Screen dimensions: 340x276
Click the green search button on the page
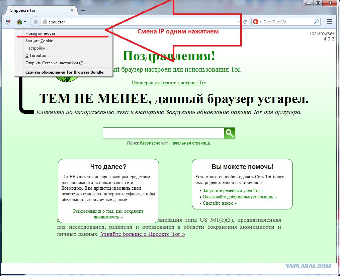click(x=230, y=133)
